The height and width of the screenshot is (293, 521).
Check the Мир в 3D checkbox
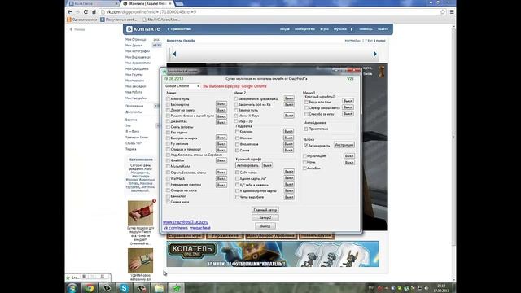pyautogui.click(x=236, y=121)
